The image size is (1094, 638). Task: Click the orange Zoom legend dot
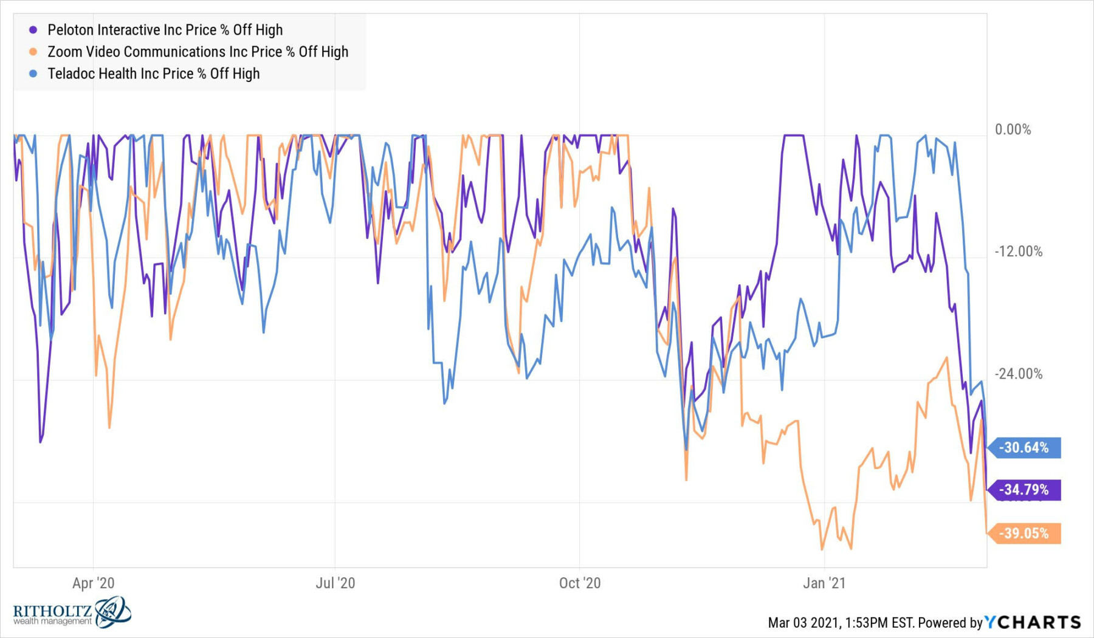coord(33,52)
